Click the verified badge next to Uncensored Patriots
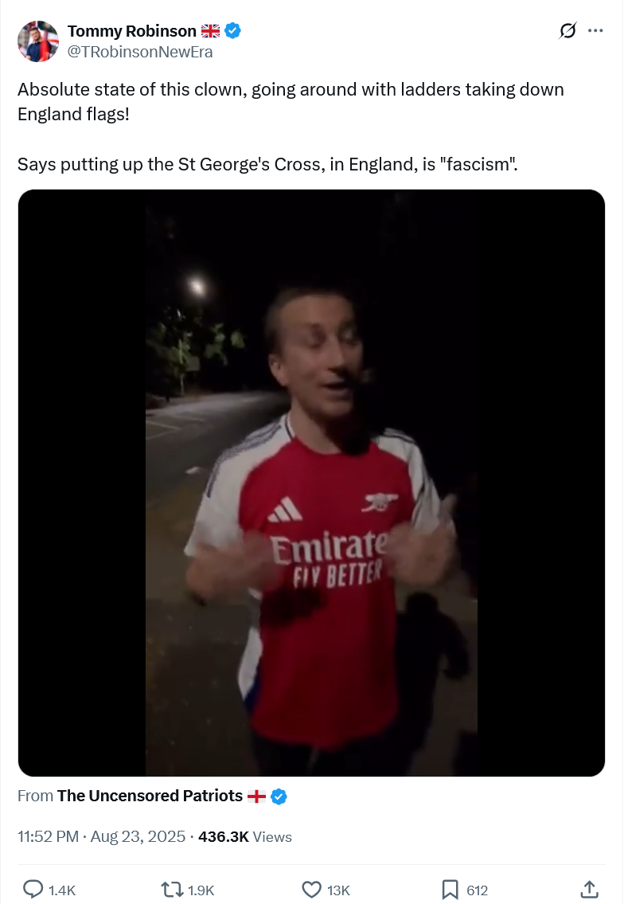The image size is (628, 904). pos(279,796)
